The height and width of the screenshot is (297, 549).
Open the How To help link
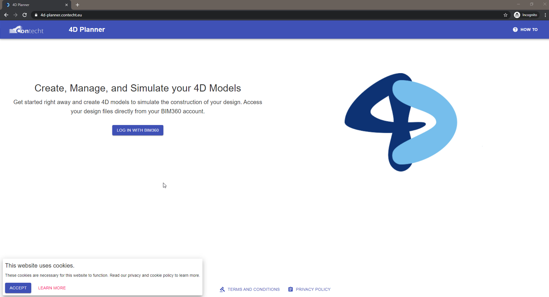tap(525, 30)
